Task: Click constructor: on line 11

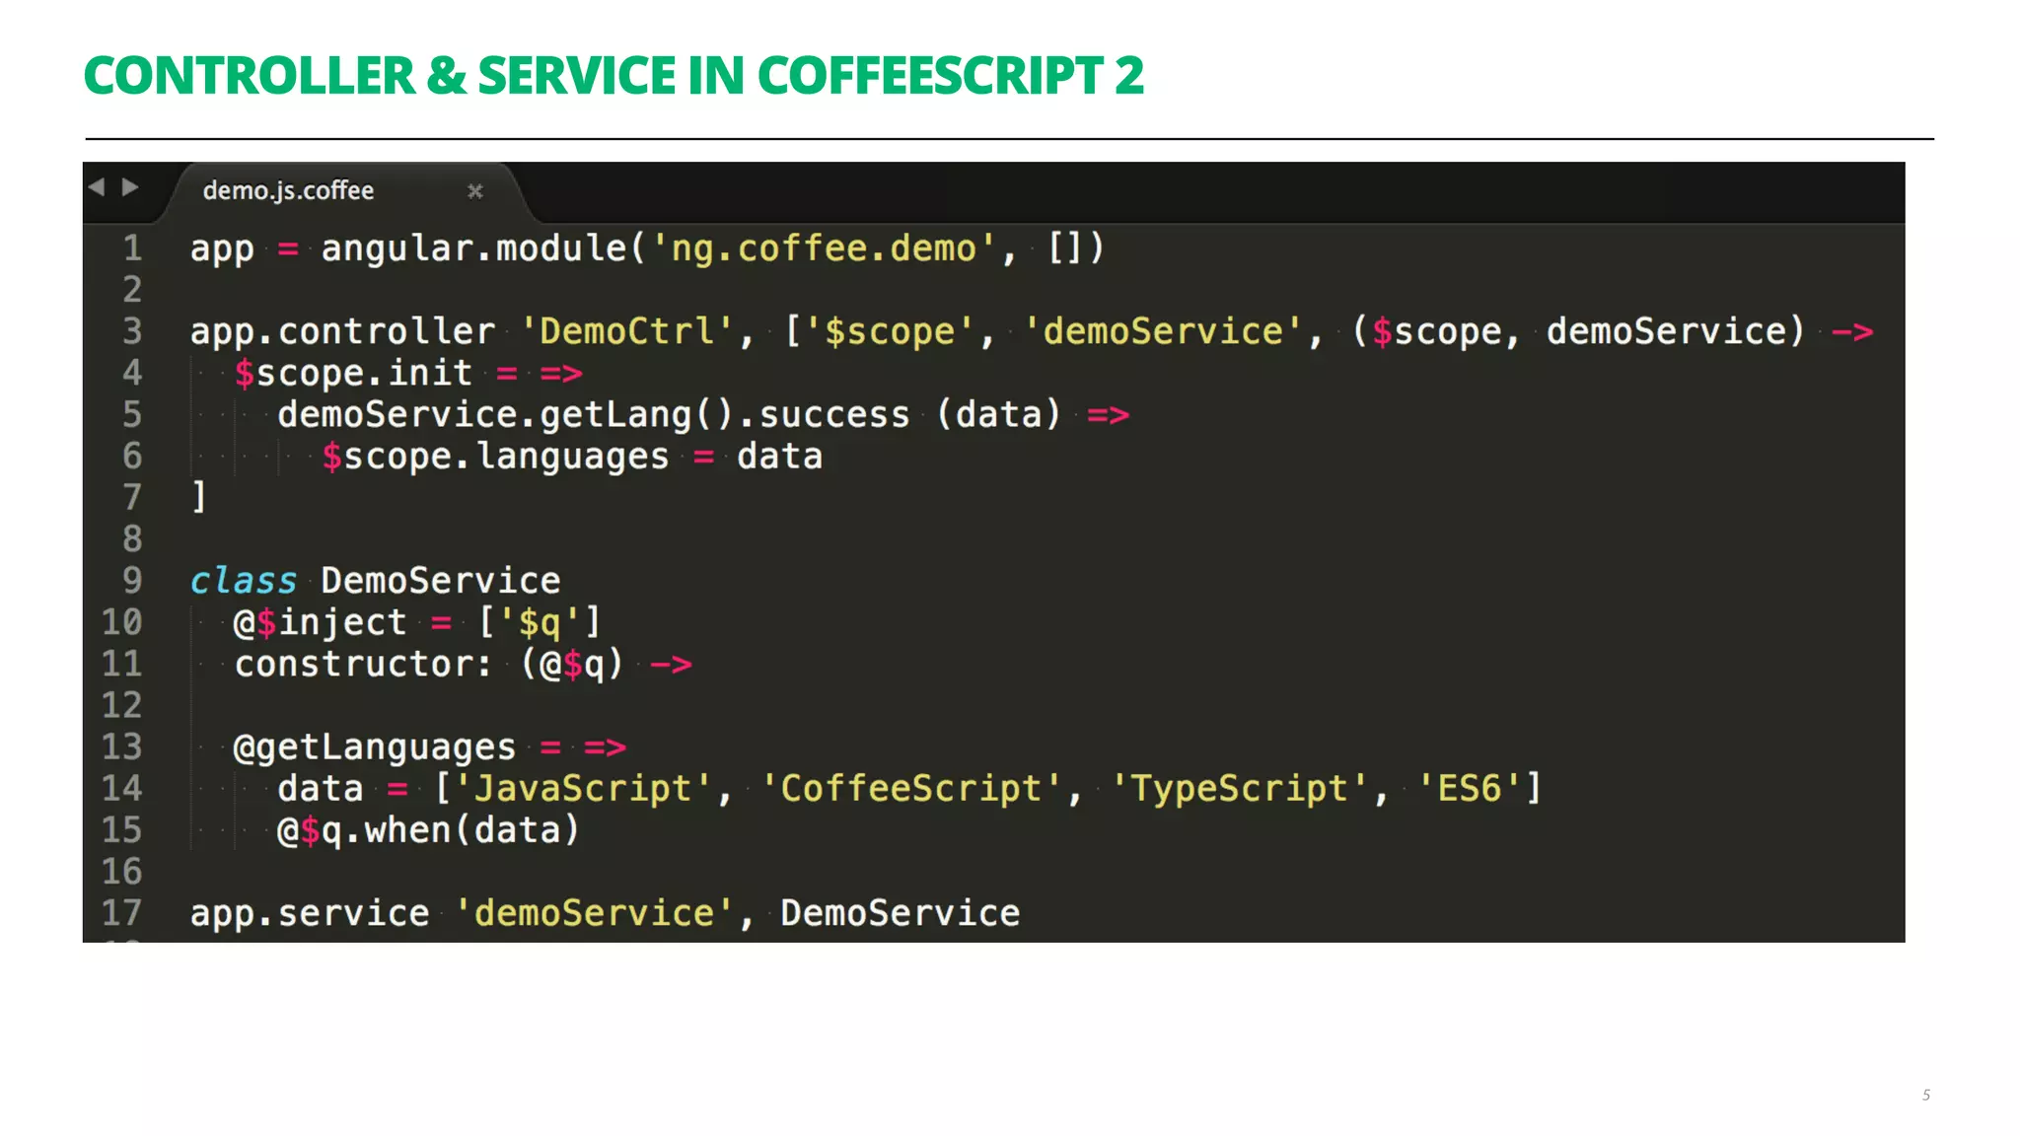Action: 363,665
